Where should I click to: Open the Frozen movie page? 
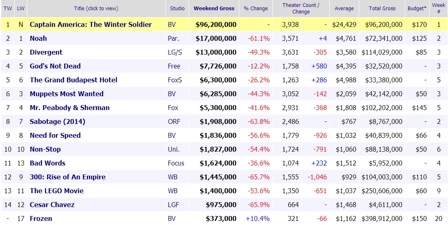(x=41, y=218)
